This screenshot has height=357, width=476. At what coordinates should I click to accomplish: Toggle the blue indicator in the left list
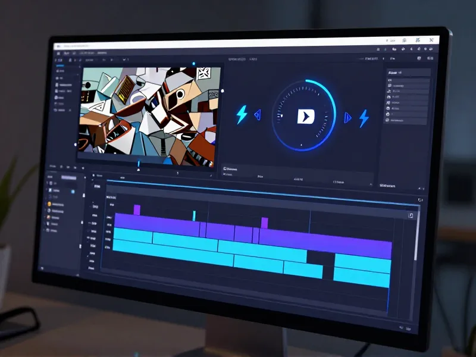[x=73, y=192]
